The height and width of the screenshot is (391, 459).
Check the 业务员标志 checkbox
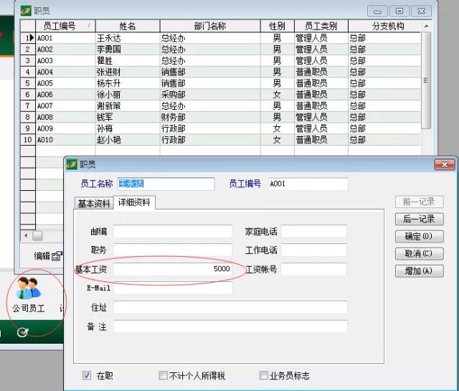(x=263, y=375)
